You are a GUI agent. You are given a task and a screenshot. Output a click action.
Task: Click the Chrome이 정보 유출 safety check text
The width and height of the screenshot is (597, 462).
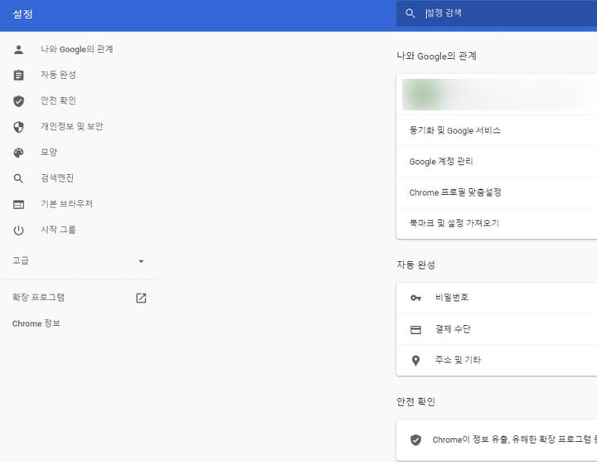click(514, 440)
